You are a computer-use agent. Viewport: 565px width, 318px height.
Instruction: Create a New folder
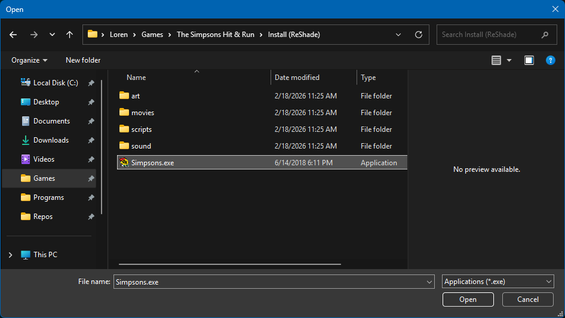point(83,60)
